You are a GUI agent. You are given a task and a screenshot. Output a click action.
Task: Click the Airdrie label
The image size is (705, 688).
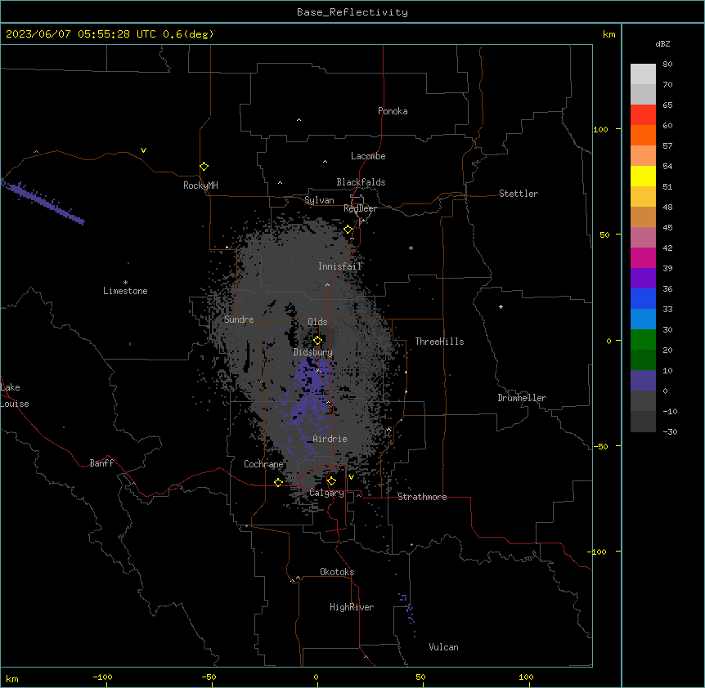click(x=330, y=439)
